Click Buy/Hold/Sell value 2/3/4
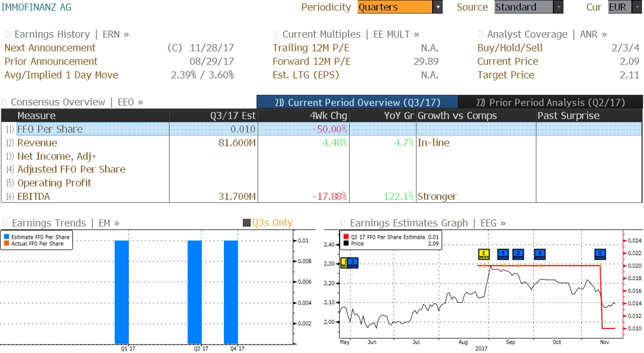The height and width of the screenshot is (353, 644). (x=626, y=48)
